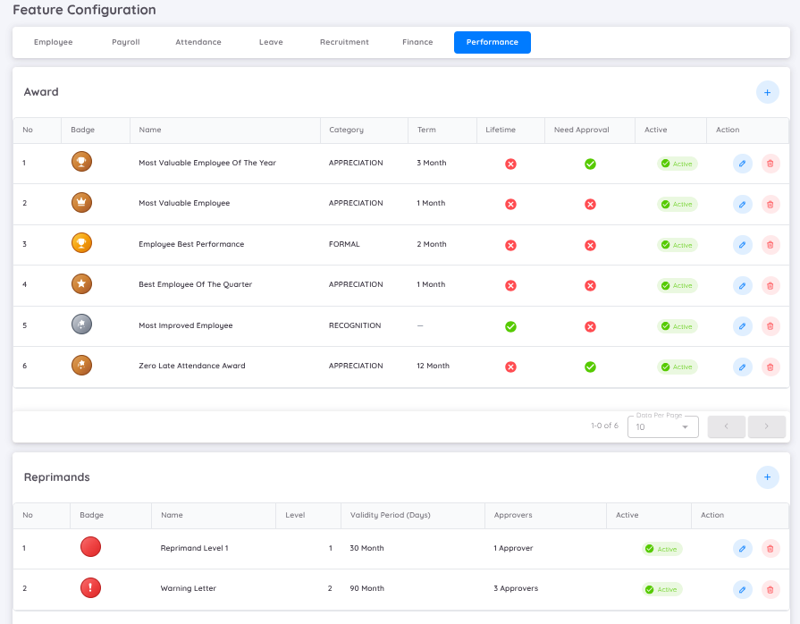Delete Most Improved Employee award
The image size is (800, 624).
(771, 326)
